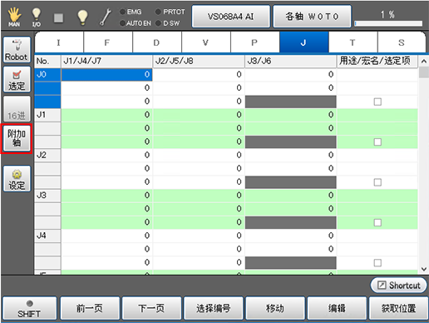Toggle the J1 row checkbox
The height and width of the screenshot is (323, 429).
(377, 142)
